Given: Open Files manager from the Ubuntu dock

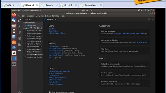Looking at the screenshot, I should (x=14, y=26).
